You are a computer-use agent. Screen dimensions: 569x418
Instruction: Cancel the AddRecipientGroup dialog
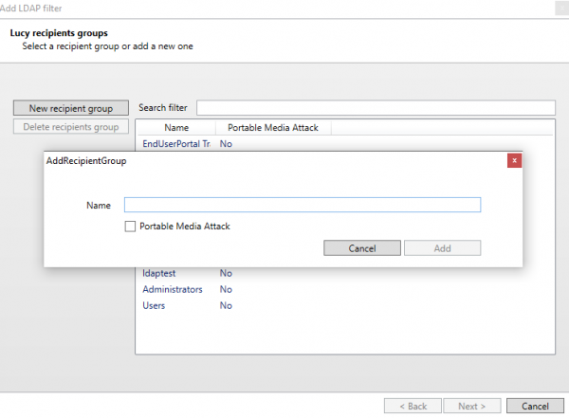[x=362, y=248]
